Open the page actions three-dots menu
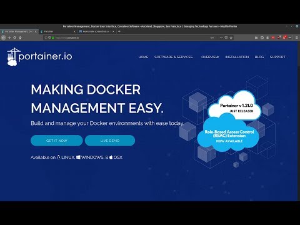 pos(221,37)
